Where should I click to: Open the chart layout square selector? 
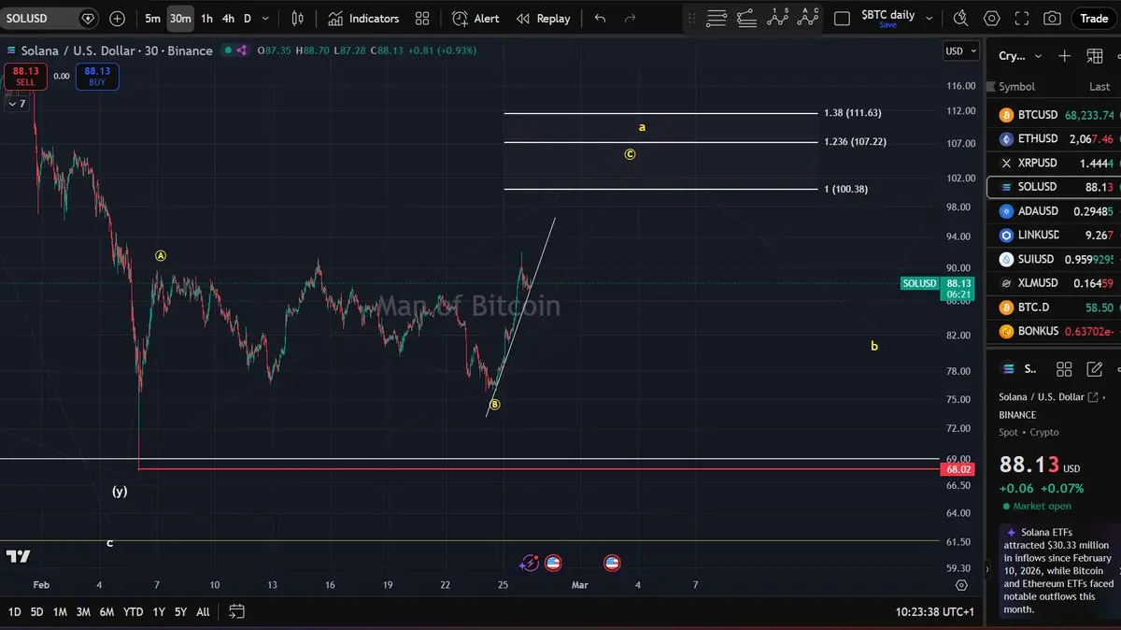[842, 18]
